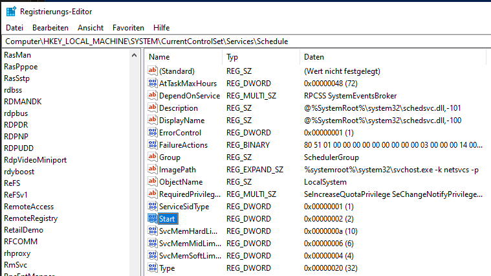Click the LocalSystem data cell
Image resolution: width=491 pixels, height=276 pixels.
click(x=325, y=182)
